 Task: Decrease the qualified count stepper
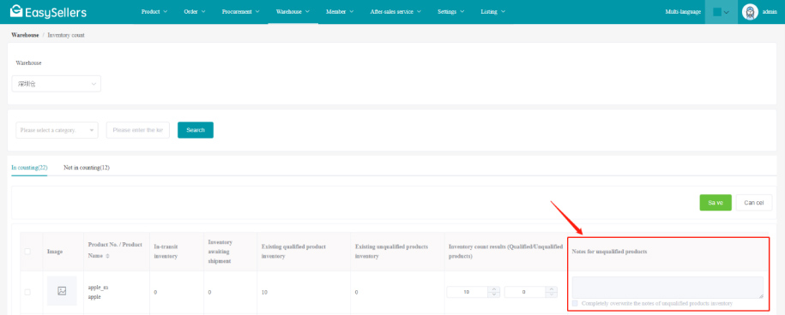point(493,295)
